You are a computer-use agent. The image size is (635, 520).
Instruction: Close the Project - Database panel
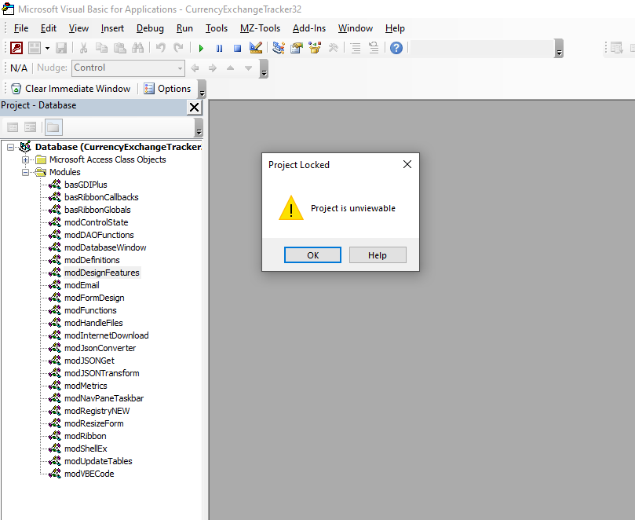click(x=195, y=108)
